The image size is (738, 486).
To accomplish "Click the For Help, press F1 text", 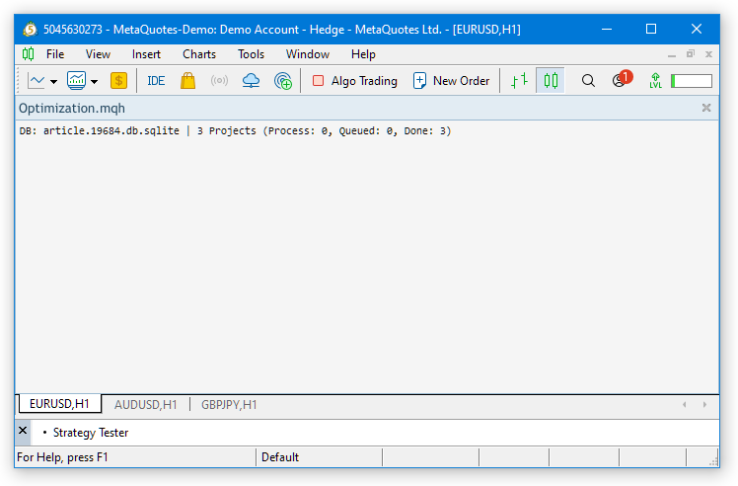I will pyautogui.click(x=62, y=457).
